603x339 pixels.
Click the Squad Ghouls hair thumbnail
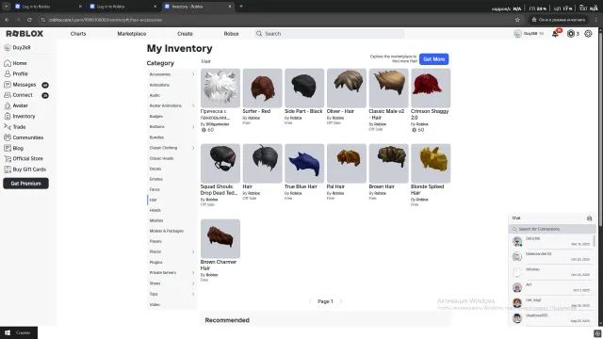pos(220,163)
